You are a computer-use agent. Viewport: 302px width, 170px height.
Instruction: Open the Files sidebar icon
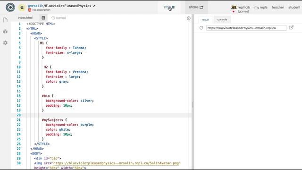pyautogui.click(x=5, y=20)
